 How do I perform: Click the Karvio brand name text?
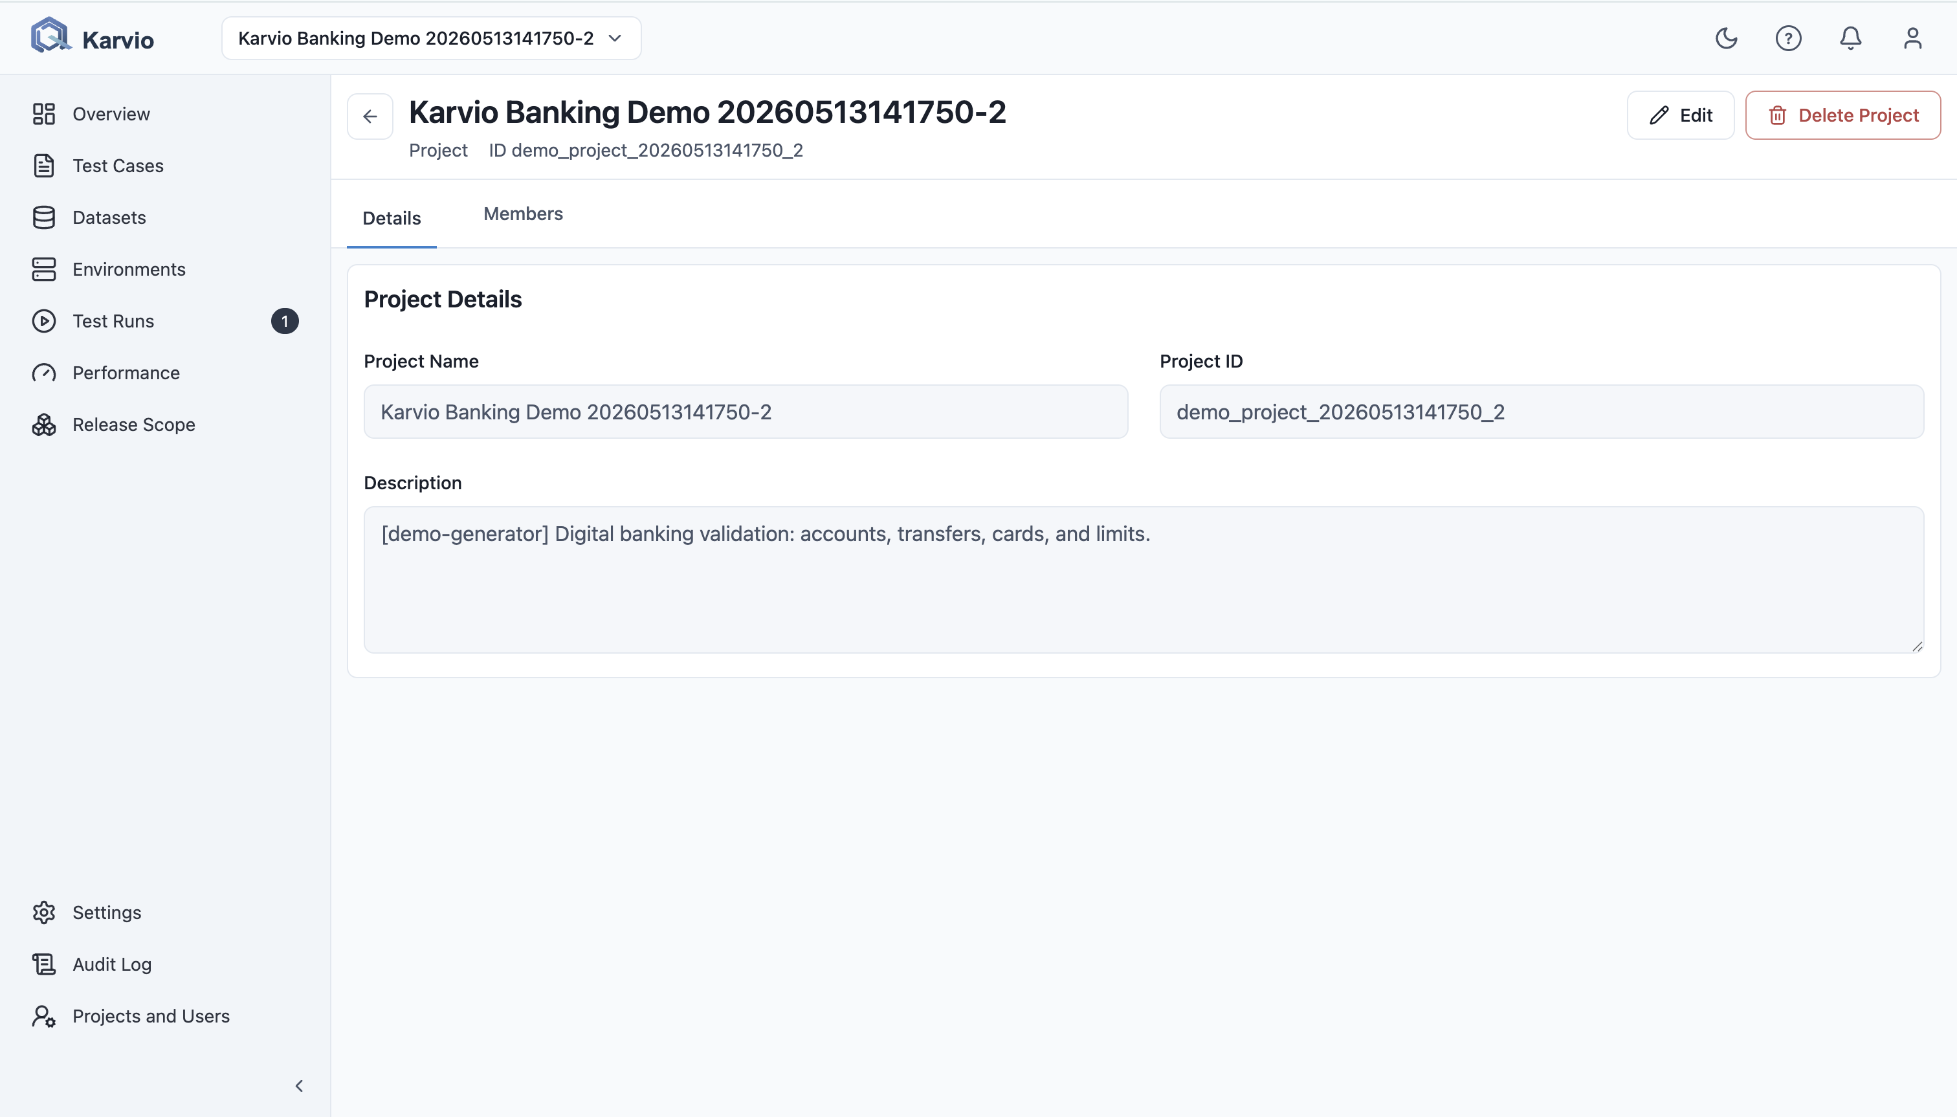click(x=118, y=40)
